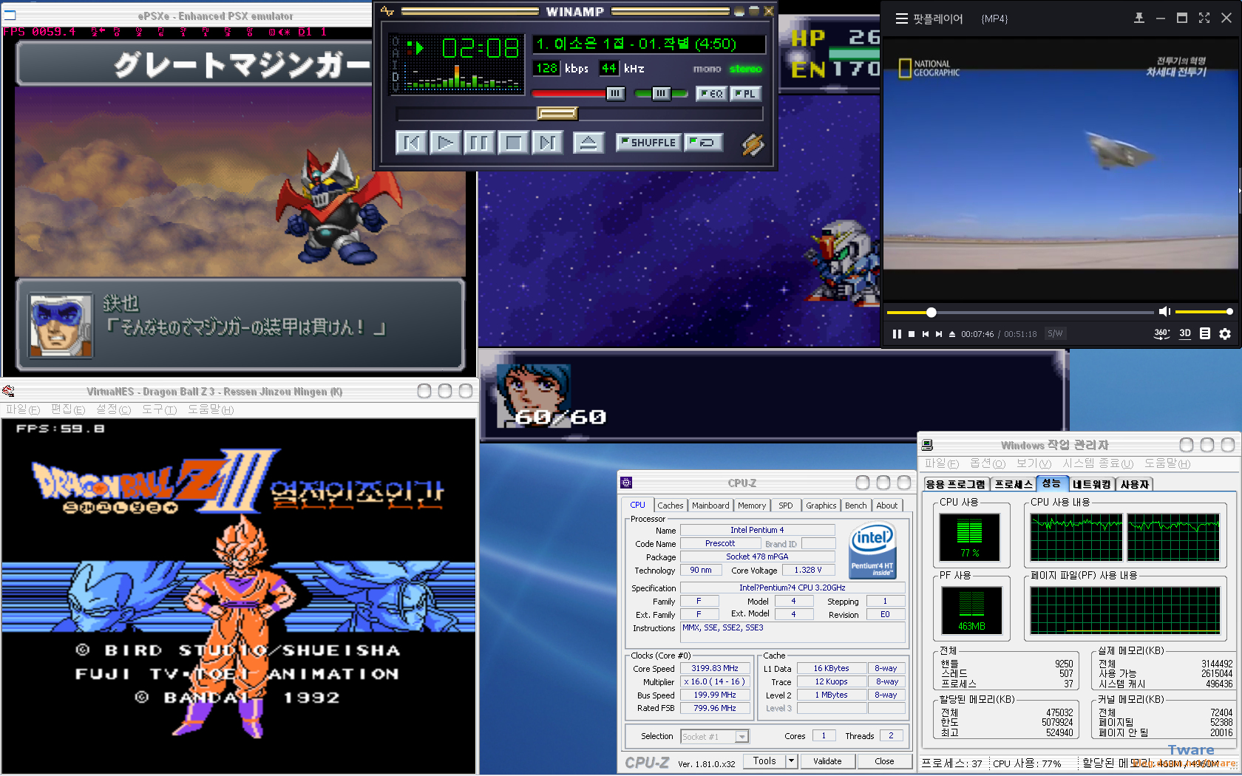
Task: Switch to Task Manager 프로세스 tab
Action: click(1014, 484)
